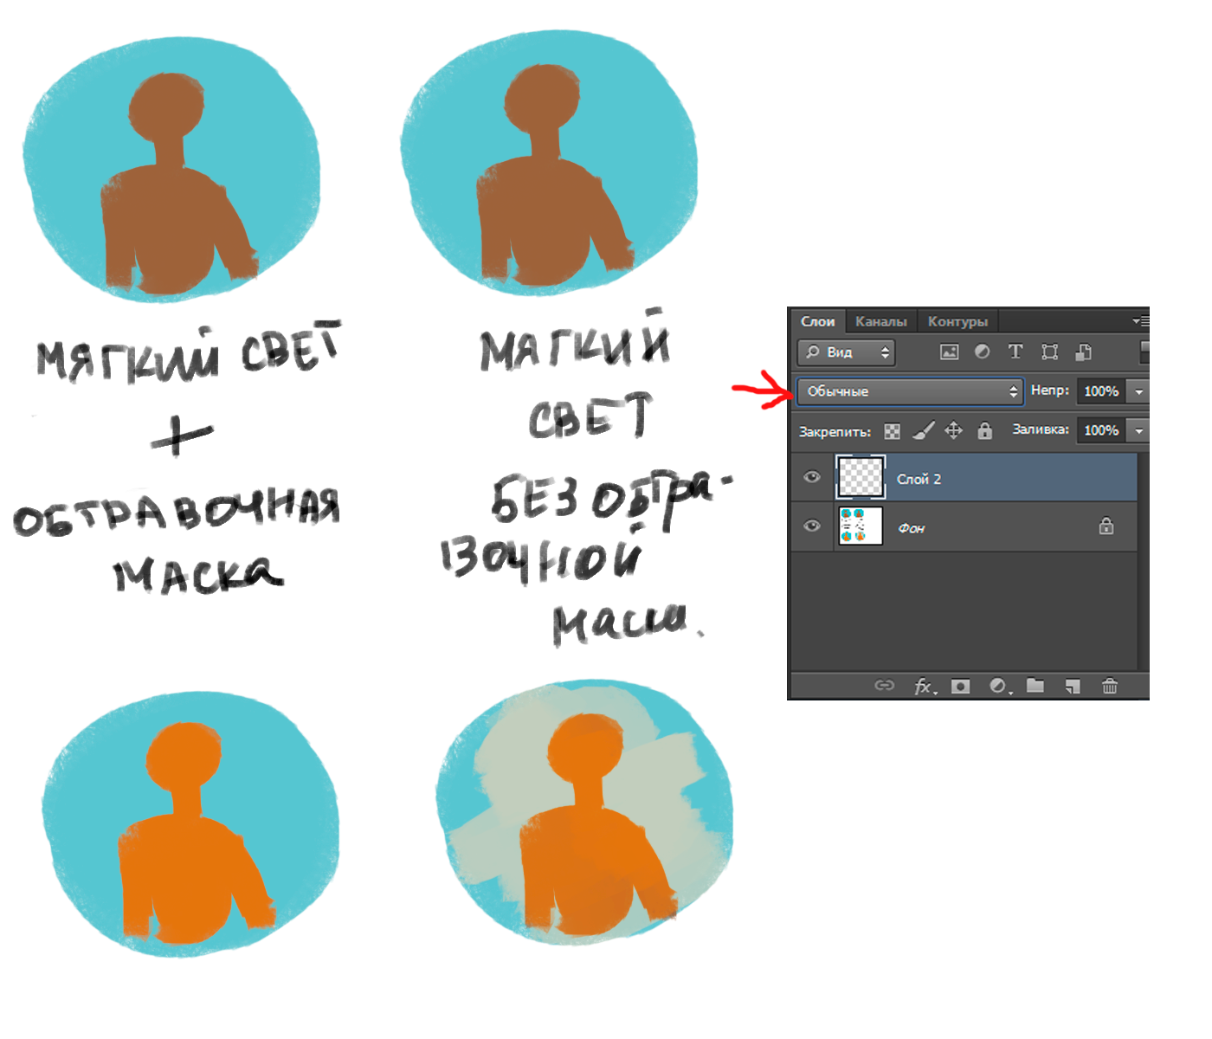Click the pixel layer filter icon

coord(950,352)
